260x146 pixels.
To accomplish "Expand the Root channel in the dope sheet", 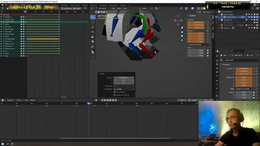I will (1, 56).
